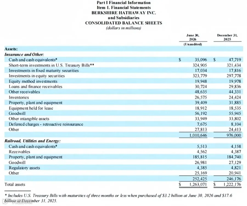Select the railroad cash value 4,158
247x206 pixels.
tap(236, 146)
